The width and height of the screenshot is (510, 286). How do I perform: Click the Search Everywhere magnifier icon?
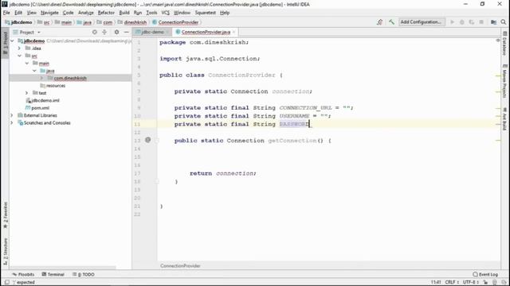coord(503,22)
